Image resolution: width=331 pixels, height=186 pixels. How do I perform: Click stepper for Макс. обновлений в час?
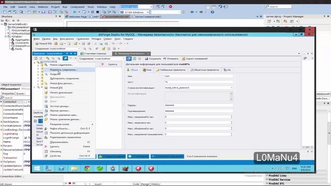click(x=232, y=128)
